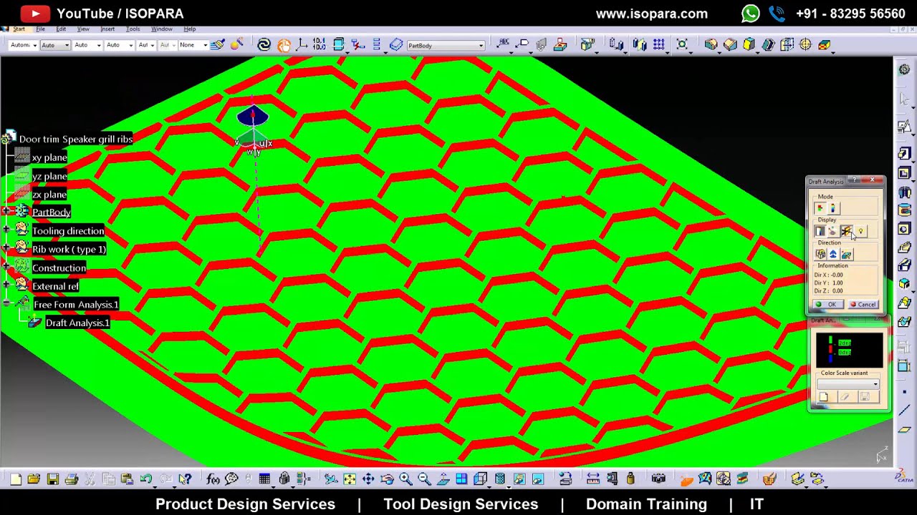The height and width of the screenshot is (515, 917).
Task: Click the Save disk icon in bottom toolbar
Action: tap(52, 479)
